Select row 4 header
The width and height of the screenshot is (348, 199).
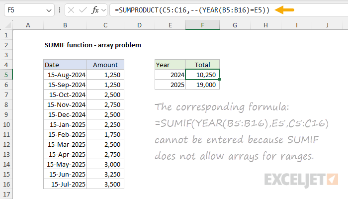pos(6,65)
